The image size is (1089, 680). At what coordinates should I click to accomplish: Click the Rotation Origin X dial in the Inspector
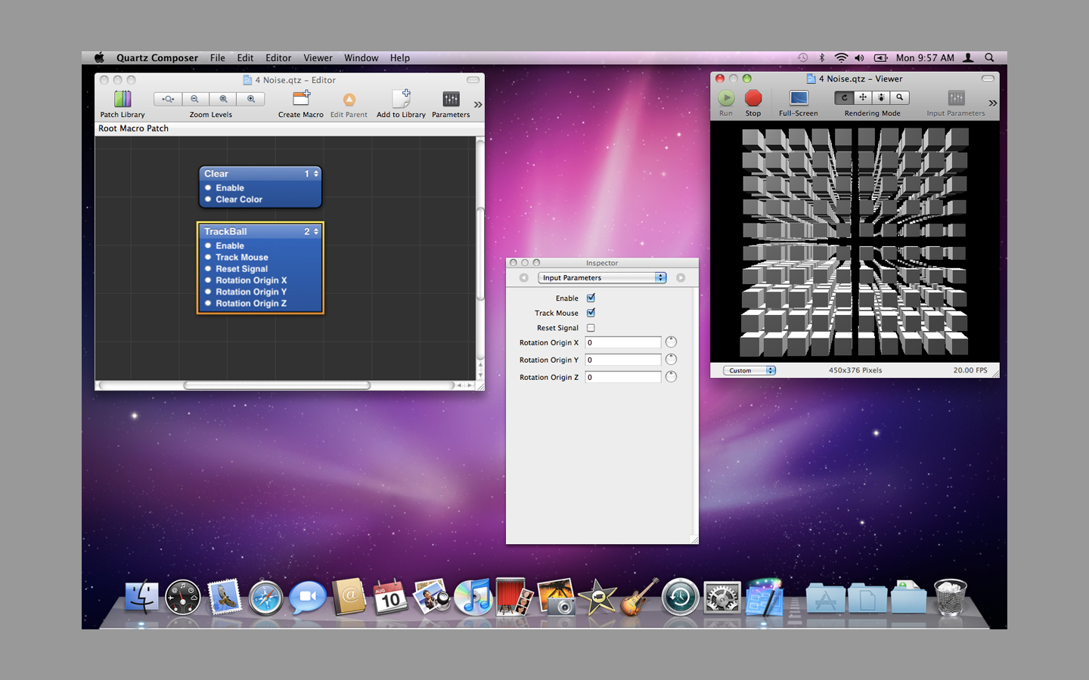671,342
